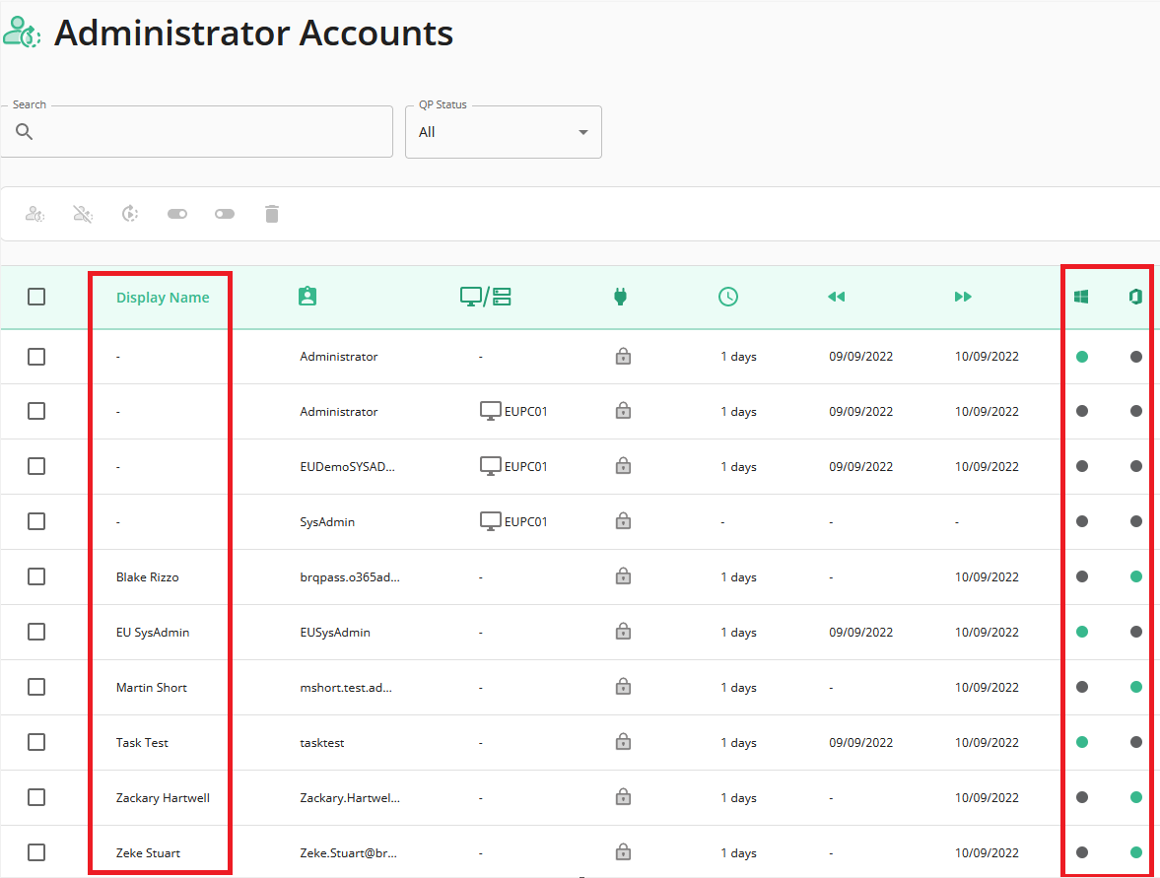Click the rewind arrows column header
This screenshot has width=1160, height=878.
point(836,297)
